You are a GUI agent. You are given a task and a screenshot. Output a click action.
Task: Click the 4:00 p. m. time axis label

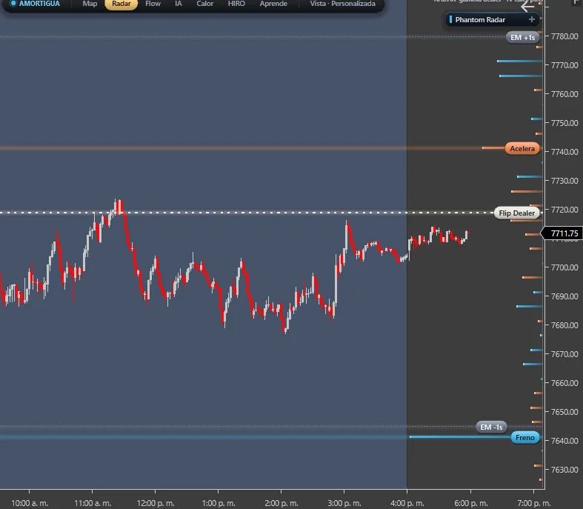click(407, 503)
